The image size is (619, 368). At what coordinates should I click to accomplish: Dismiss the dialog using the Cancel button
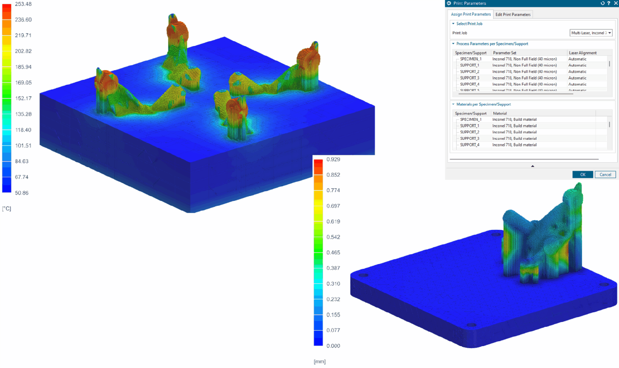click(605, 174)
